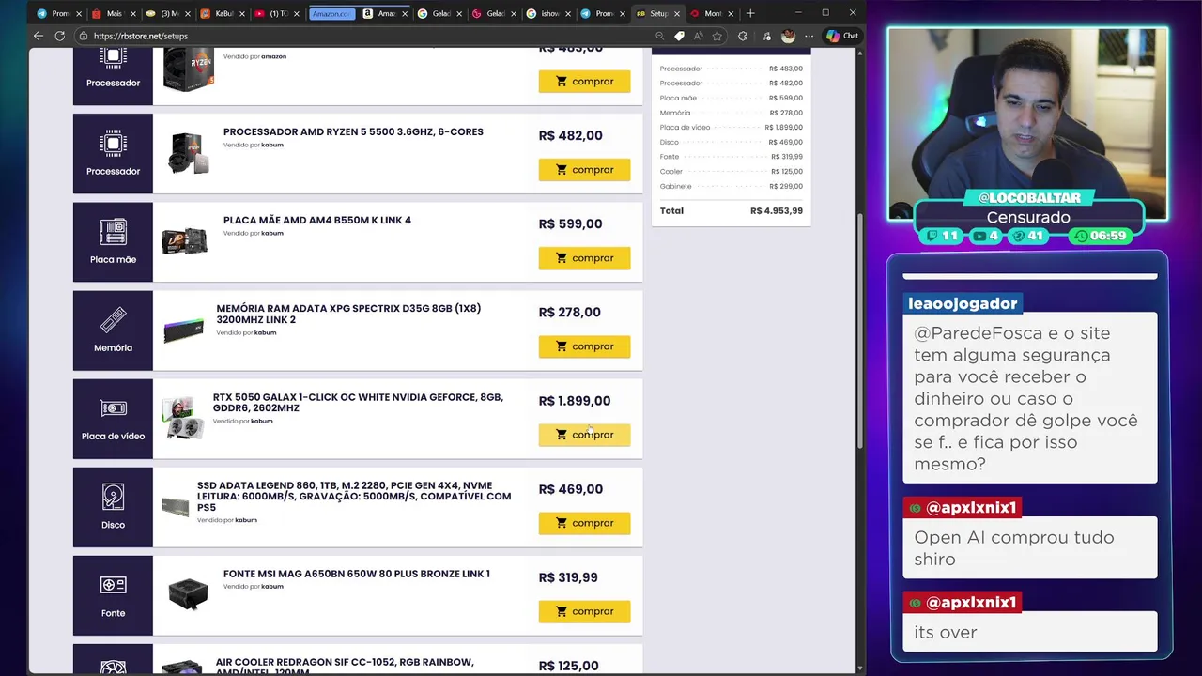Switch to the ishow Google tab
The width and height of the screenshot is (1202, 676).
pyautogui.click(x=548, y=13)
